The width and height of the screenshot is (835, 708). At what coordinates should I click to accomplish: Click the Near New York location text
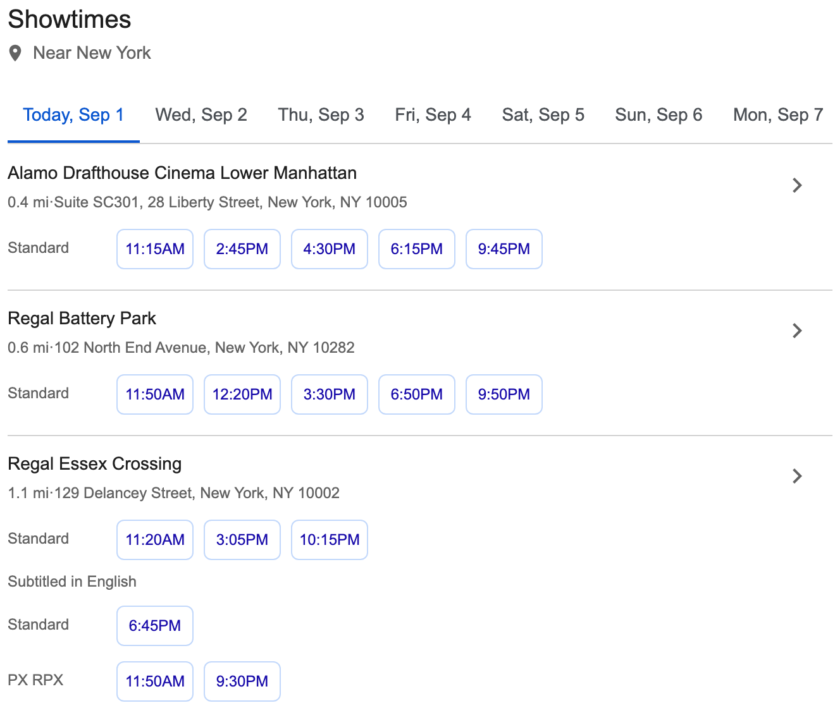click(92, 53)
